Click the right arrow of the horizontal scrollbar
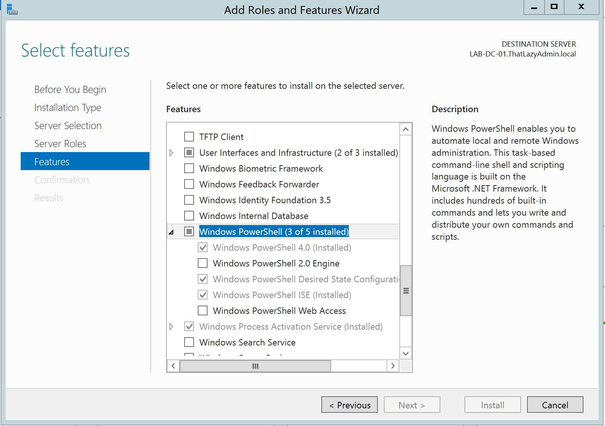605x426 pixels. click(393, 365)
